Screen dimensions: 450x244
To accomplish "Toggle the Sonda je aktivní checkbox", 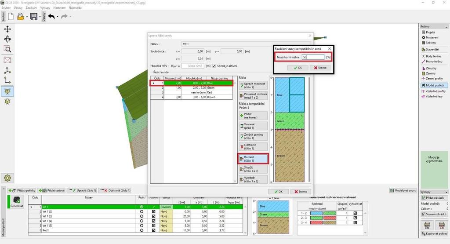I will (214, 66).
